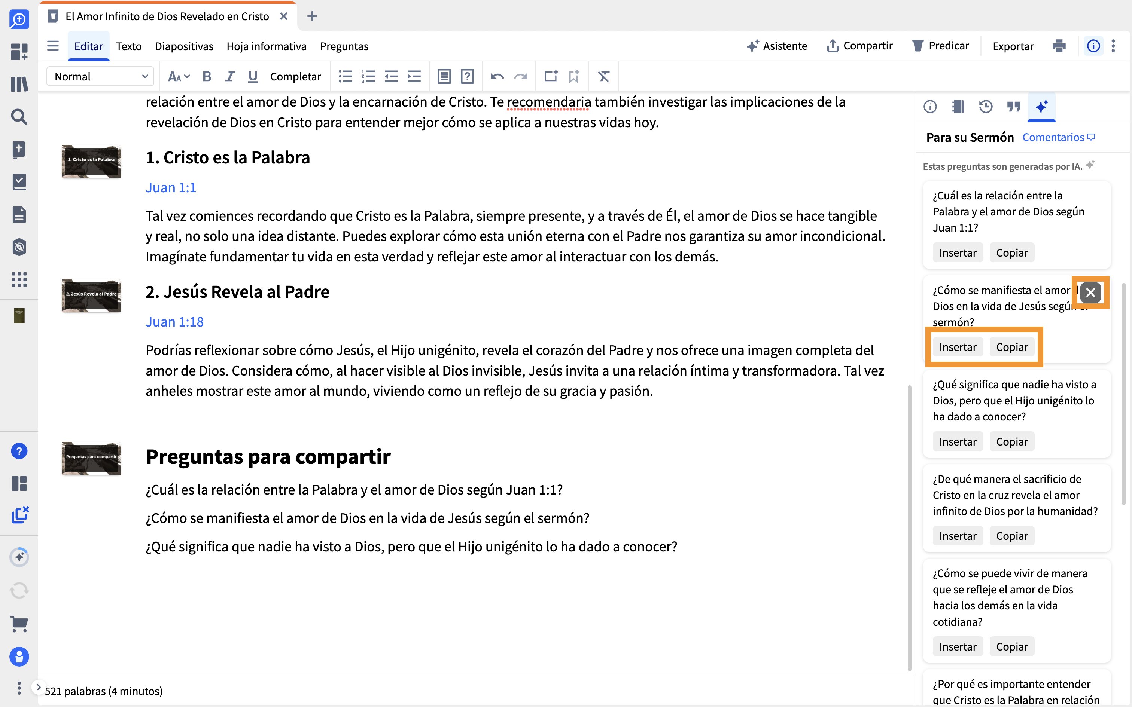The width and height of the screenshot is (1132, 707).
Task: Show the quotes tab in the side panel
Action: (x=1014, y=107)
